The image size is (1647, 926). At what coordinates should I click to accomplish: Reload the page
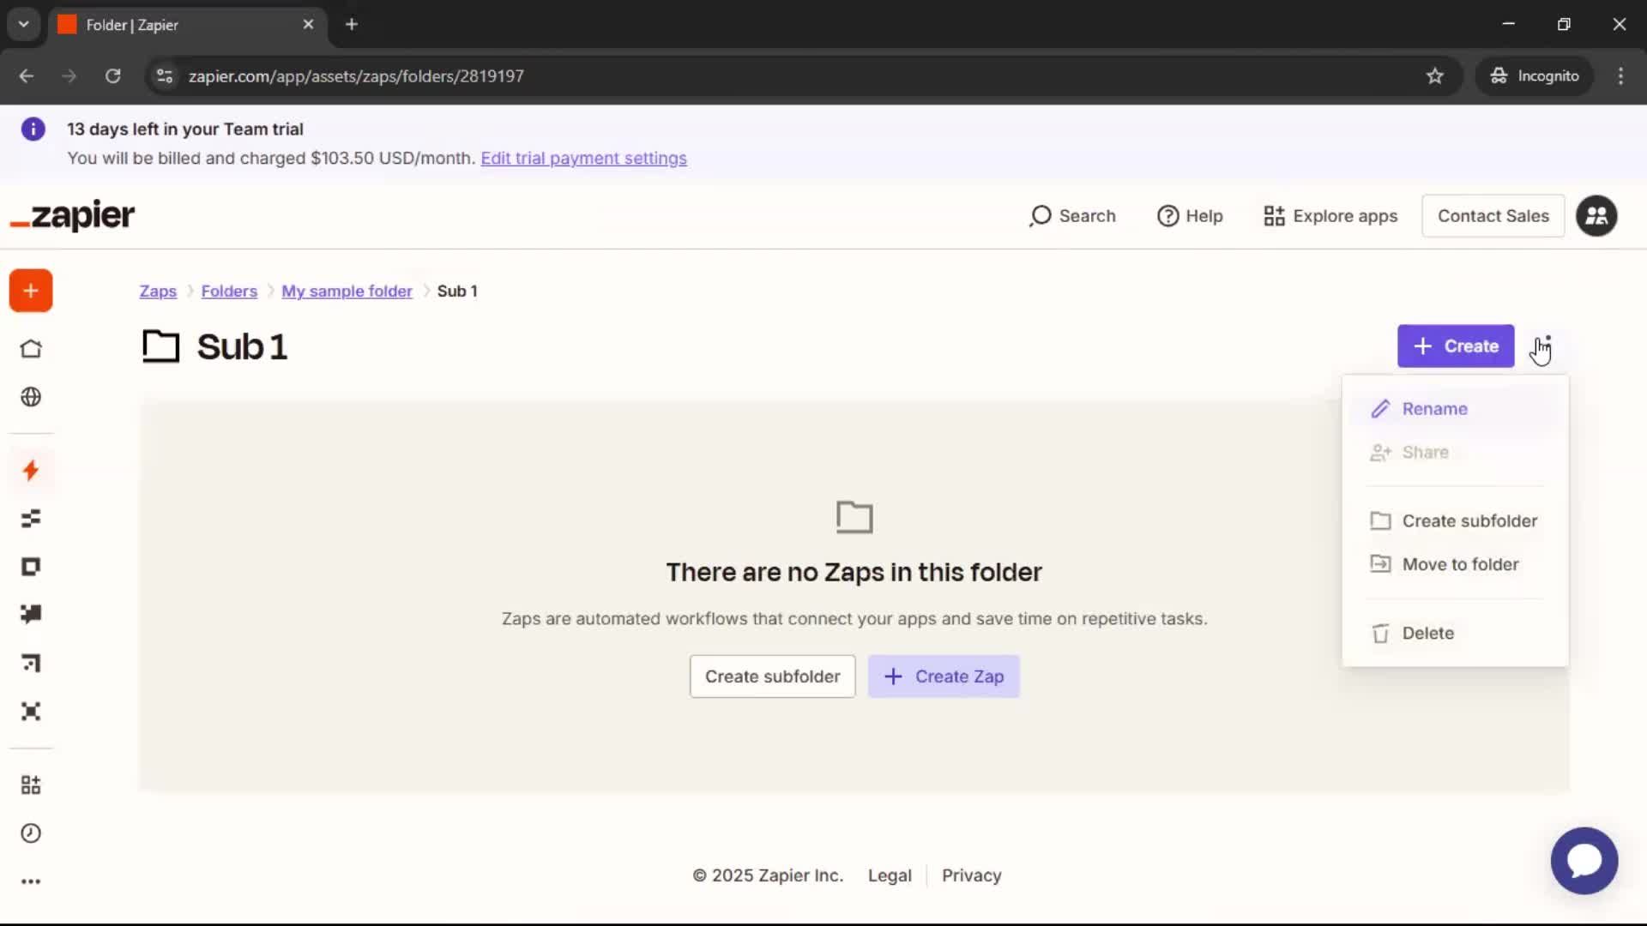click(112, 76)
